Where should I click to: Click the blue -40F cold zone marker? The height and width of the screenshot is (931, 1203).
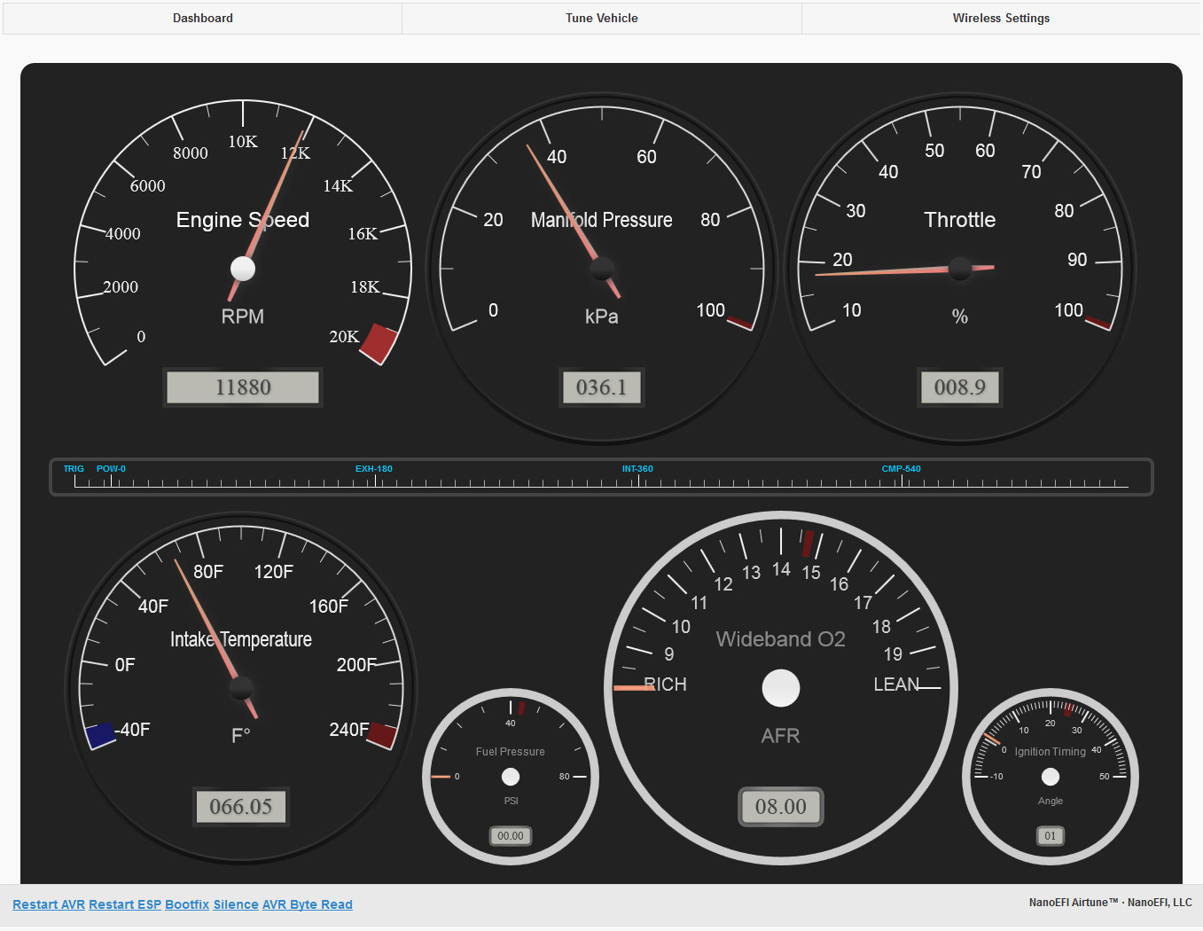101,735
